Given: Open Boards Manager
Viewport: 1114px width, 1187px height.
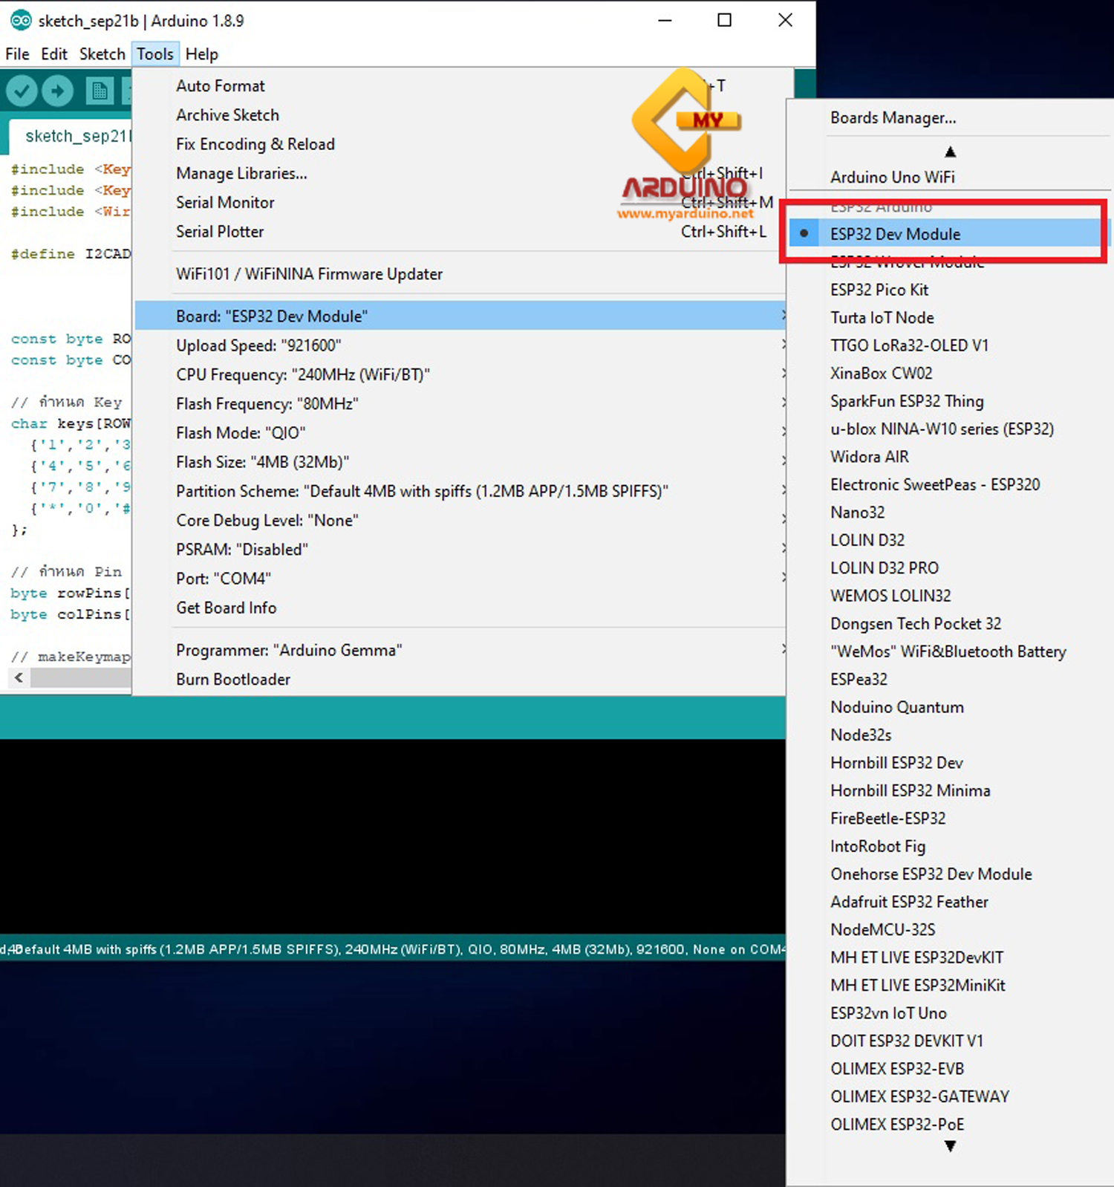Looking at the screenshot, I should [x=893, y=118].
